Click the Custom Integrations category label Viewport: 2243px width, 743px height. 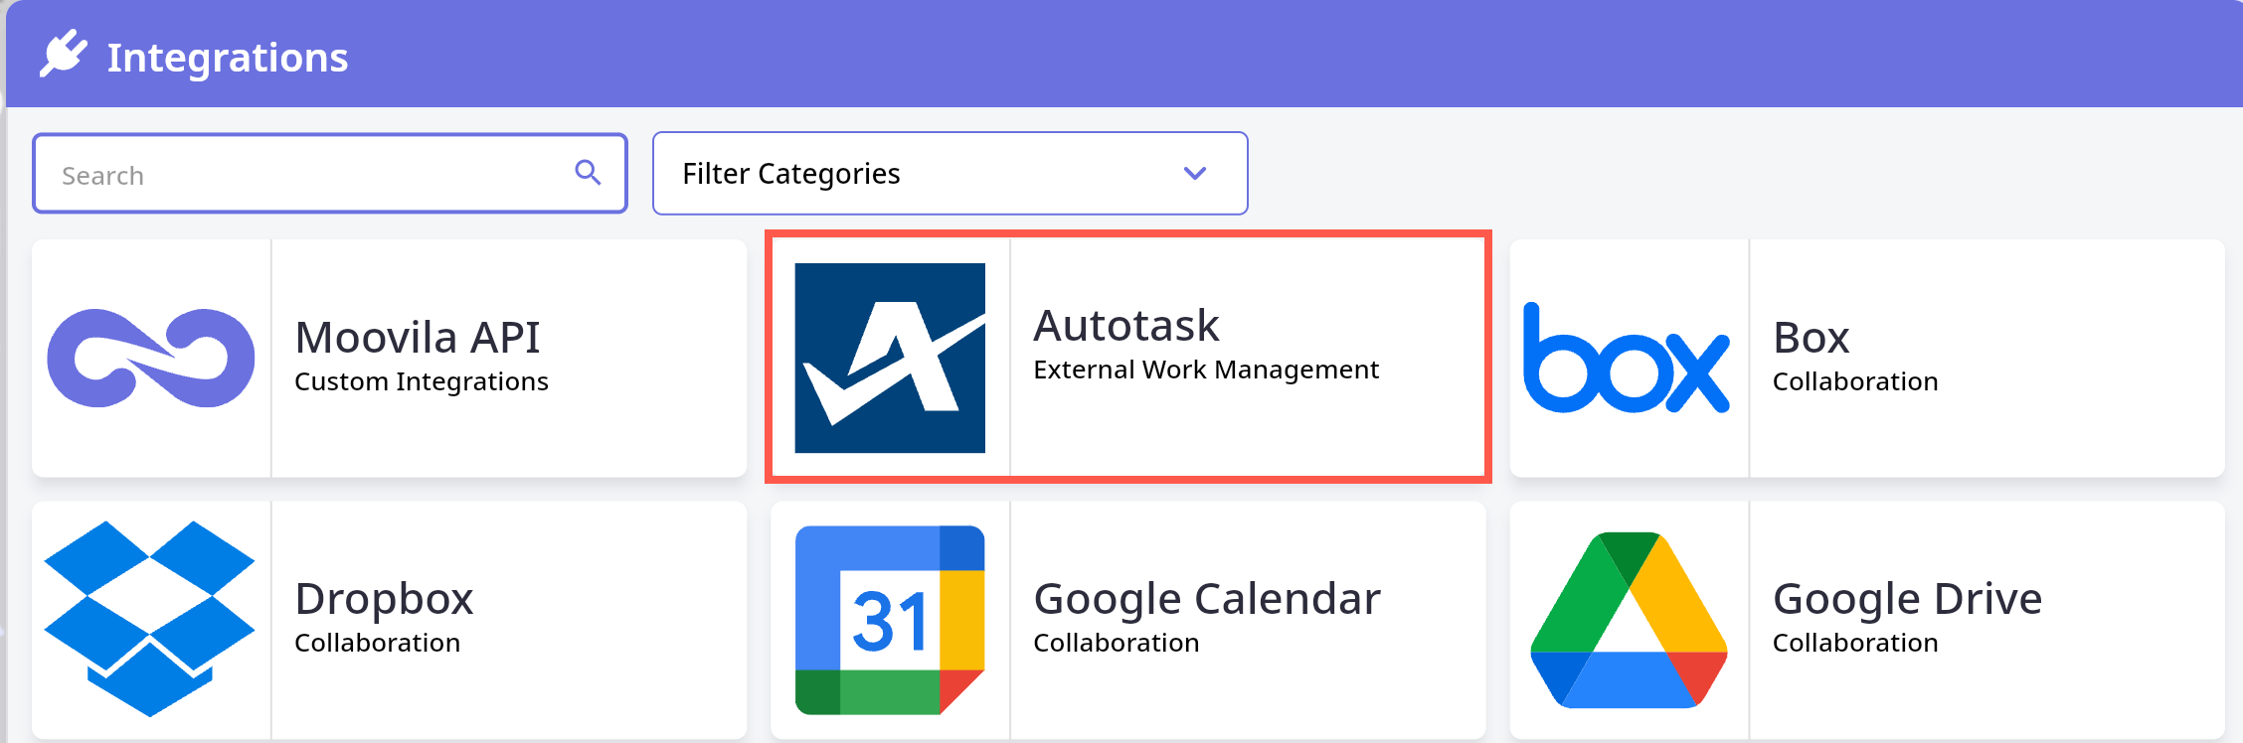click(421, 381)
